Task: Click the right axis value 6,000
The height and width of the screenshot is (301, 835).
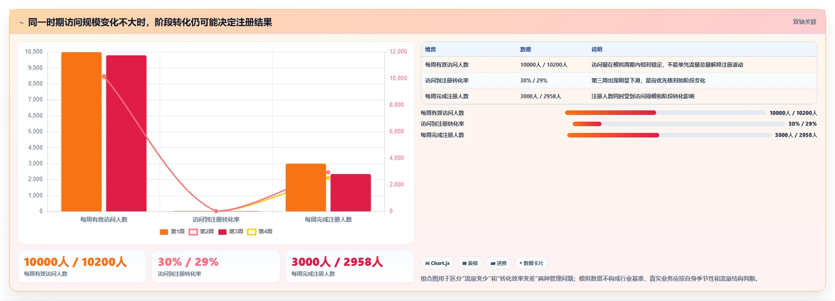Action: pos(397,132)
